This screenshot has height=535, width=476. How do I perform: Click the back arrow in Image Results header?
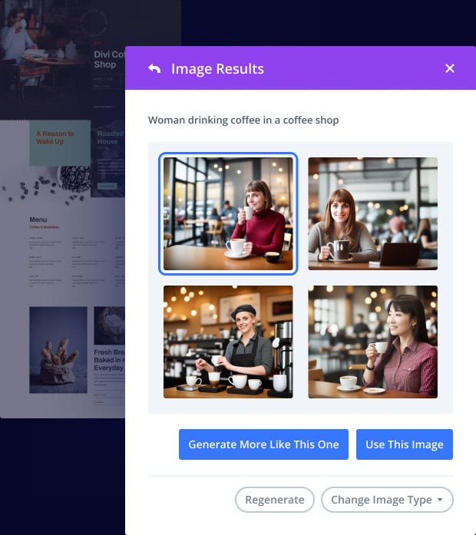point(154,68)
